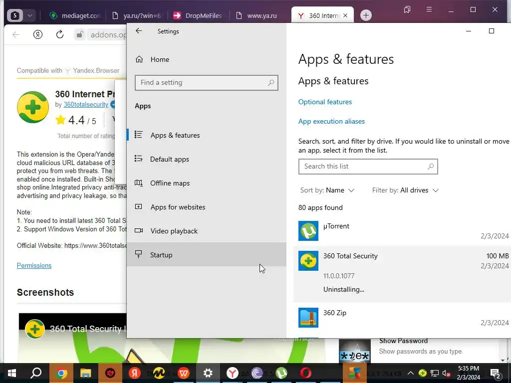Open µTorrent from taskbar

pos(281,373)
